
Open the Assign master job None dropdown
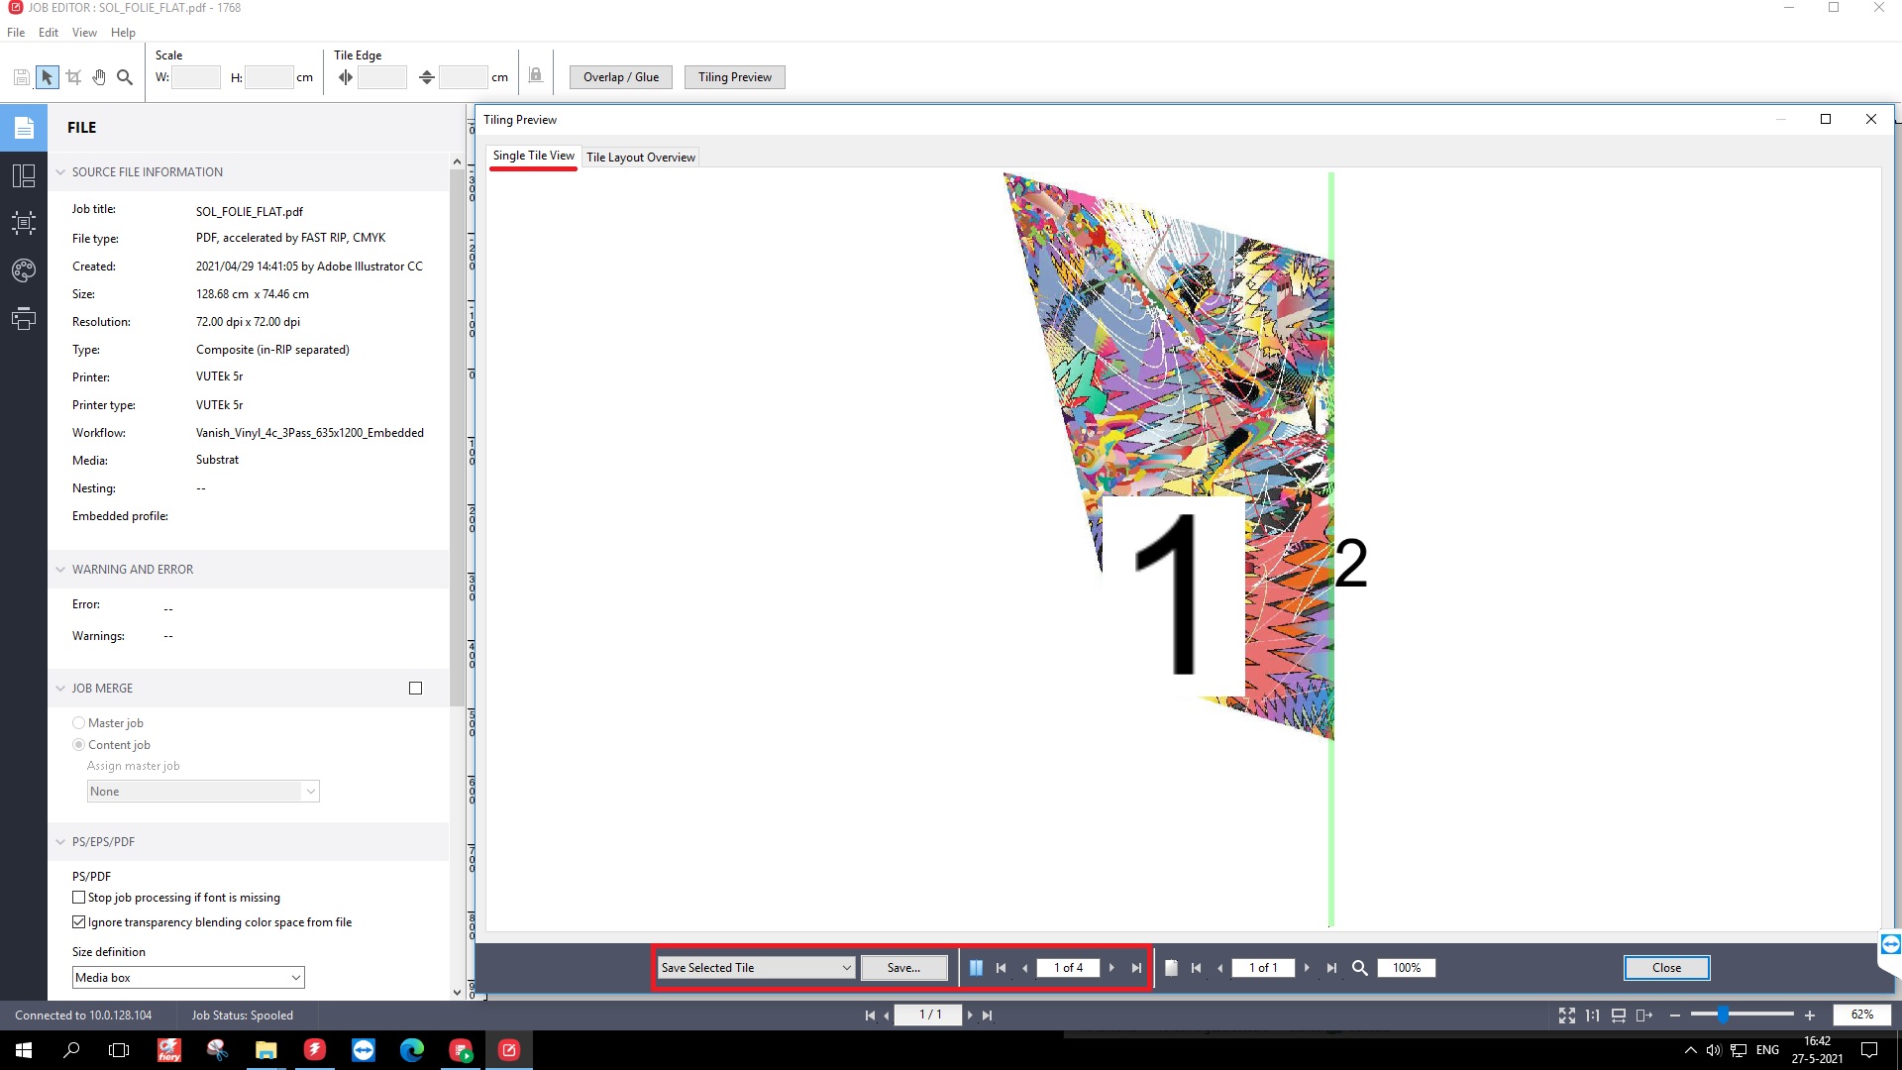203,792
